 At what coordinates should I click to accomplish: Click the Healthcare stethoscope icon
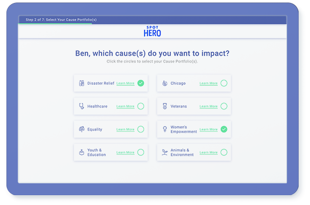click(81, 106)
